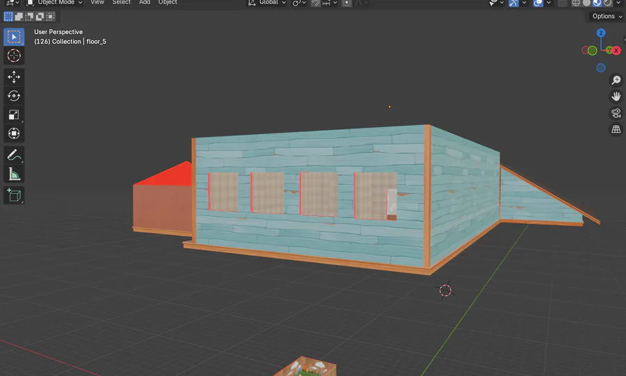Click the leftmost window on the wall
Screen dimensions: 626x376
(223, 192)
